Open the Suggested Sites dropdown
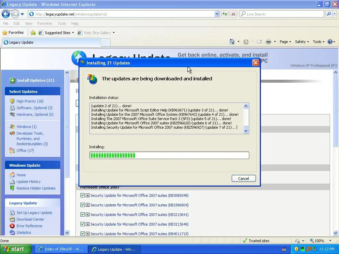This screenshot has width=339, height=254. [x=73, y=33]
